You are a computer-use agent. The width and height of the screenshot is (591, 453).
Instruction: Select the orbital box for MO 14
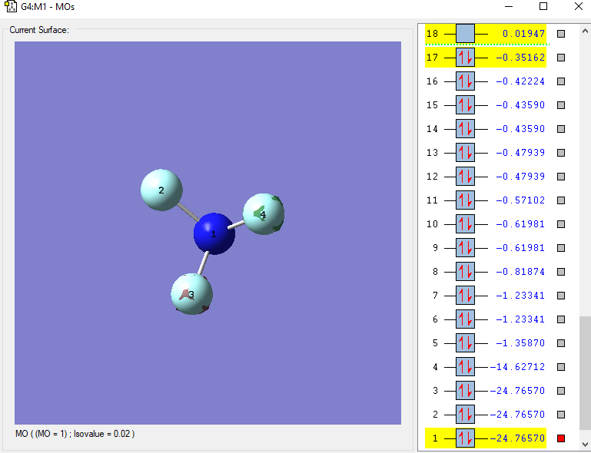click(x=465, y=129)
